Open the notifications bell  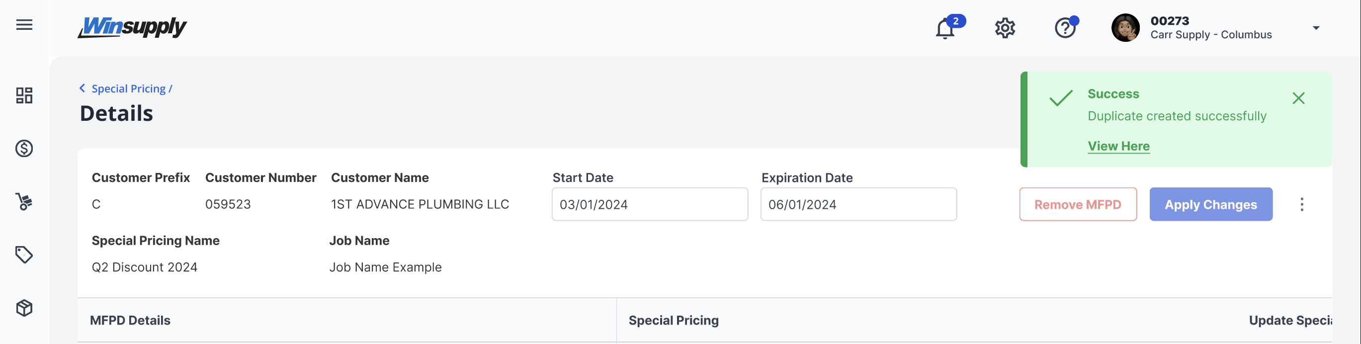(x=945, y=28)
